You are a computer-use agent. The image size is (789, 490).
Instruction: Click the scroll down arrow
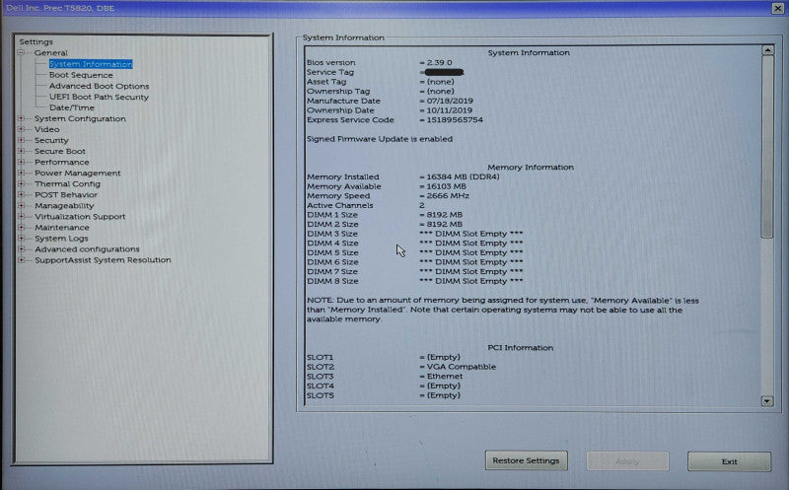767,401
